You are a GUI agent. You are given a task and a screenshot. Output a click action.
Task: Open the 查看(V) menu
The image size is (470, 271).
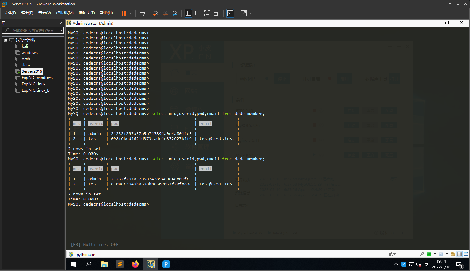(45, 13)
